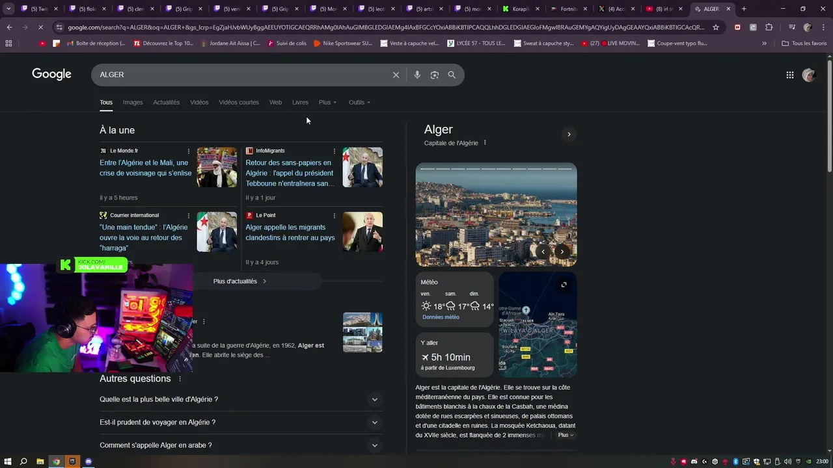Clear the ALGER search text with X
The width and height of the screenshot is (833, 468).
click(x=396, y=75)
